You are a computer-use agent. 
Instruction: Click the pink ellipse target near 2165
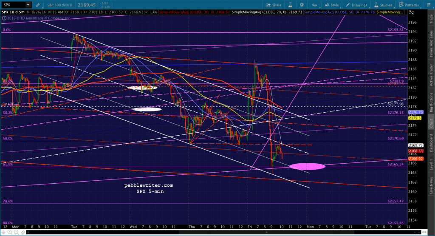(x=307, y=166)
